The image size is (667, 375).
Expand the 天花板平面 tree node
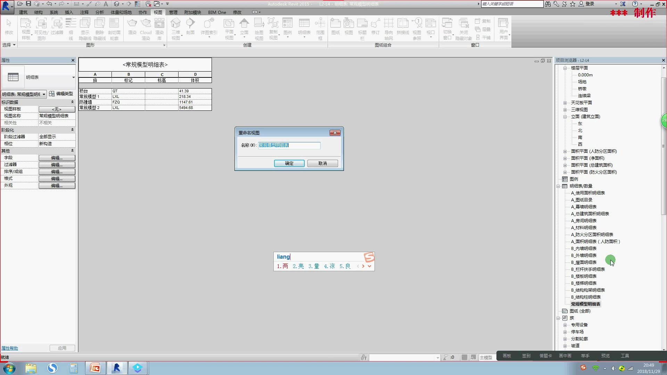[565, 103]
